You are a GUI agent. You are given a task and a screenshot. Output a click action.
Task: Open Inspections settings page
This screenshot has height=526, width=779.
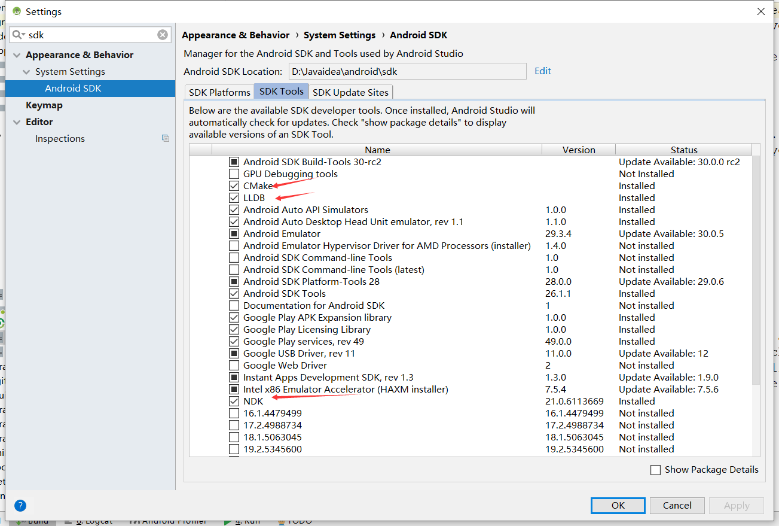[60, 138]
